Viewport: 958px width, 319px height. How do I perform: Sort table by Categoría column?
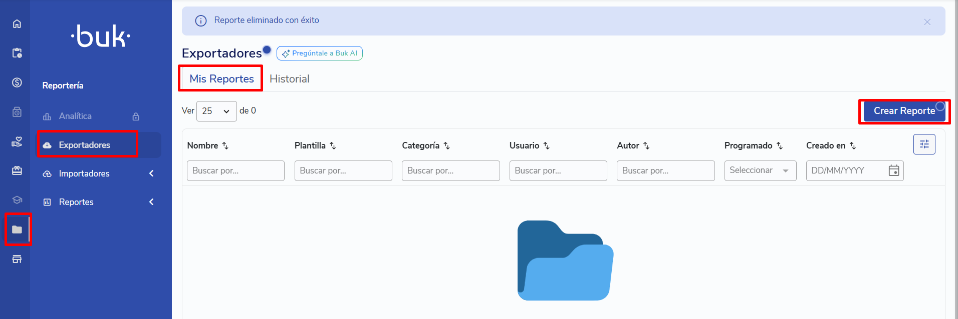click(446, 145)
